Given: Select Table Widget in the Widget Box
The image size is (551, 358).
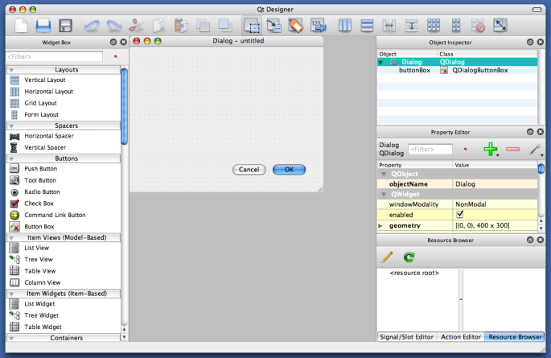Looking at the screenshot, I should pyautogui.click(x=43, y=327).
